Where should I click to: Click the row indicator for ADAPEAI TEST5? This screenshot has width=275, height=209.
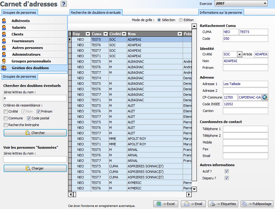70,39
